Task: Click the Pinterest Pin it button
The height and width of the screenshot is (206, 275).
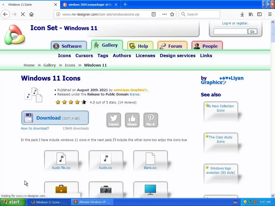Action: click(x=151, y=120)
